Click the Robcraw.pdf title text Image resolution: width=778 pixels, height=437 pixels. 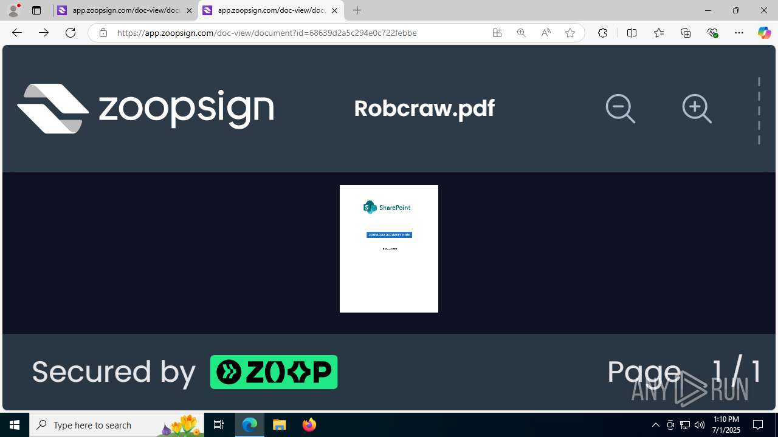(424, 109)
